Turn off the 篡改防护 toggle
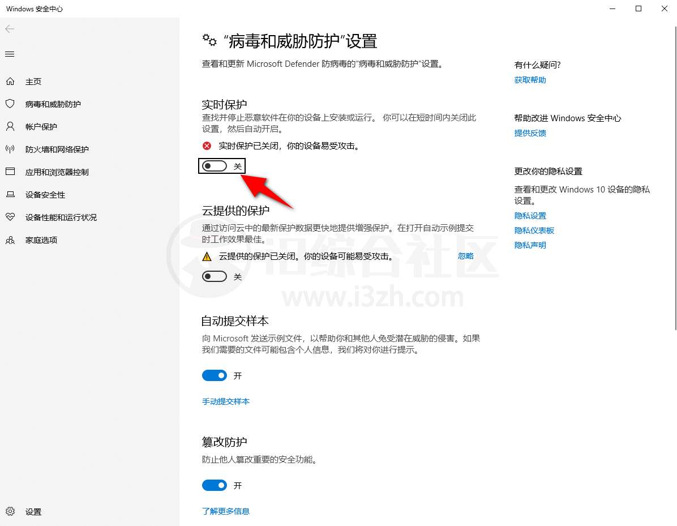Viewport: 677px width, 526px height. 215,485
